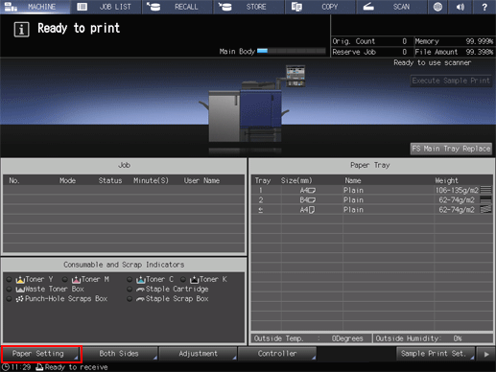Click the FS Main Tray Replace button

tap(451, 149)
